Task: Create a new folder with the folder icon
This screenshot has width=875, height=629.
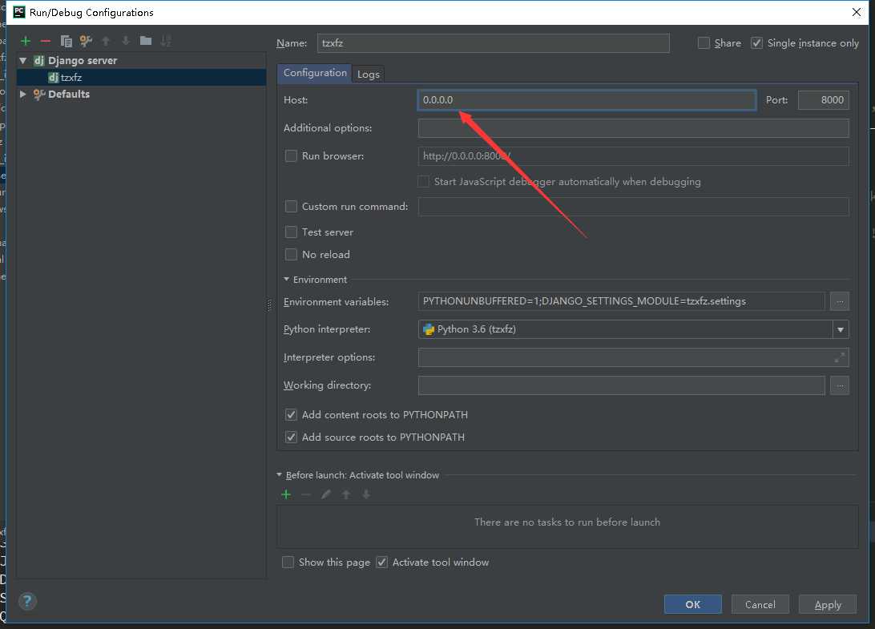Action: (146, 40)
